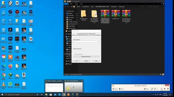Select the 125-Happy-Star-Photo-Overlays folder

click(94, 16)
